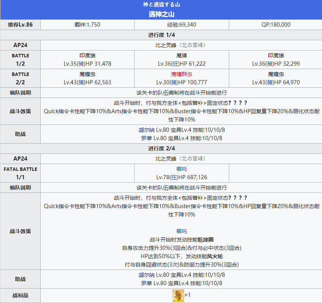Click the golden reward item icon in 战利品 row
322x303 pixels.
coord(178,296)
